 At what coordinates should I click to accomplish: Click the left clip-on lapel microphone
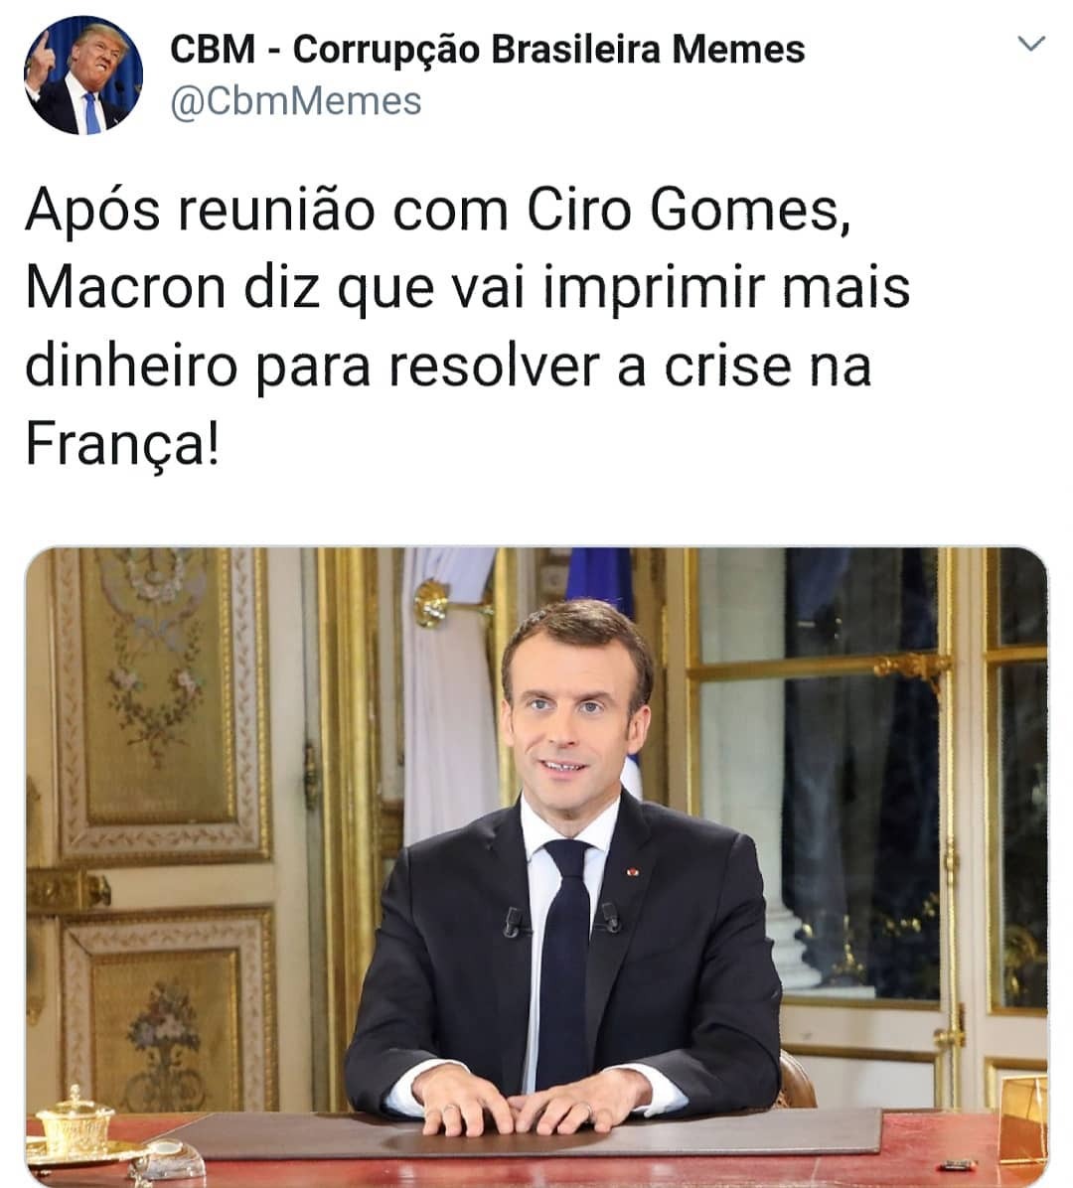coord(514,922)
